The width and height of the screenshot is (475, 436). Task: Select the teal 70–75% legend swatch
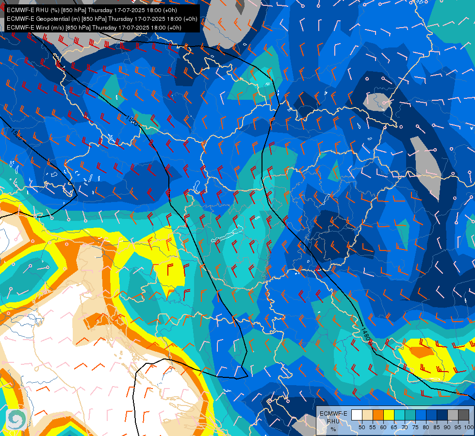click(410, 415)
